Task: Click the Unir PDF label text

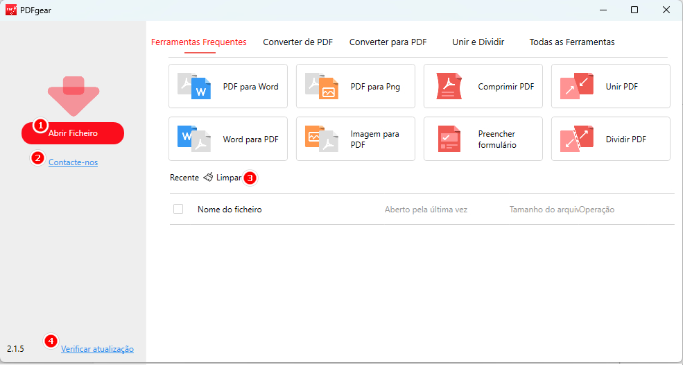Action: [x=621, y=86]
